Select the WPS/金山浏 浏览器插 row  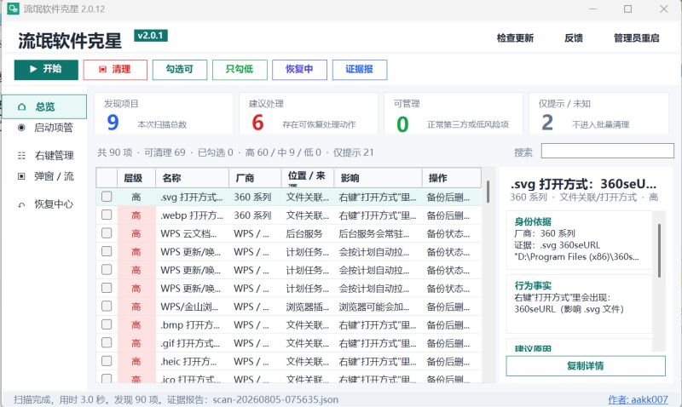click(x=289, y=307)
